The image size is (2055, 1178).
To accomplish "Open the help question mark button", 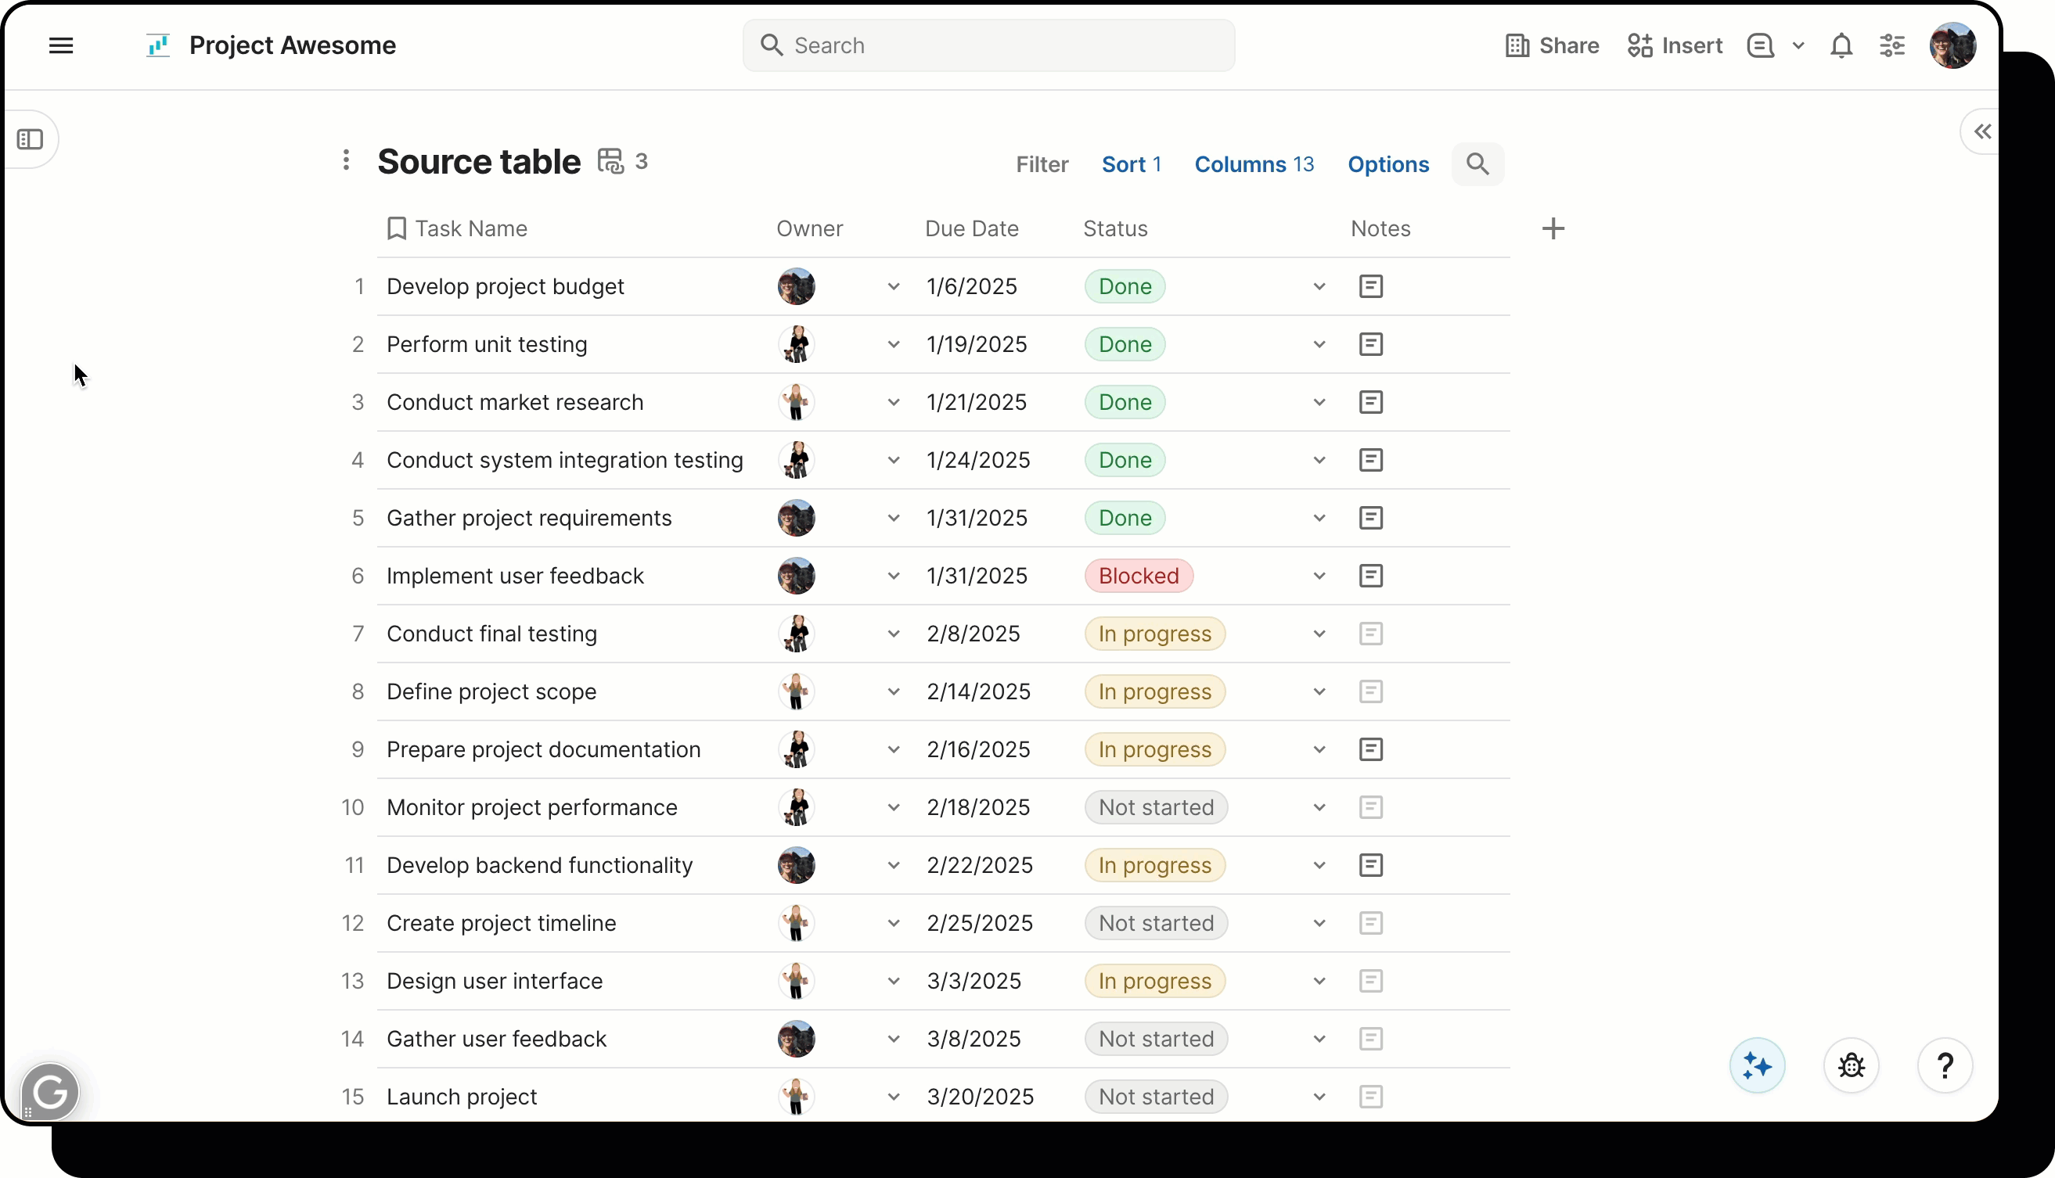I will click(1944, 1065).
